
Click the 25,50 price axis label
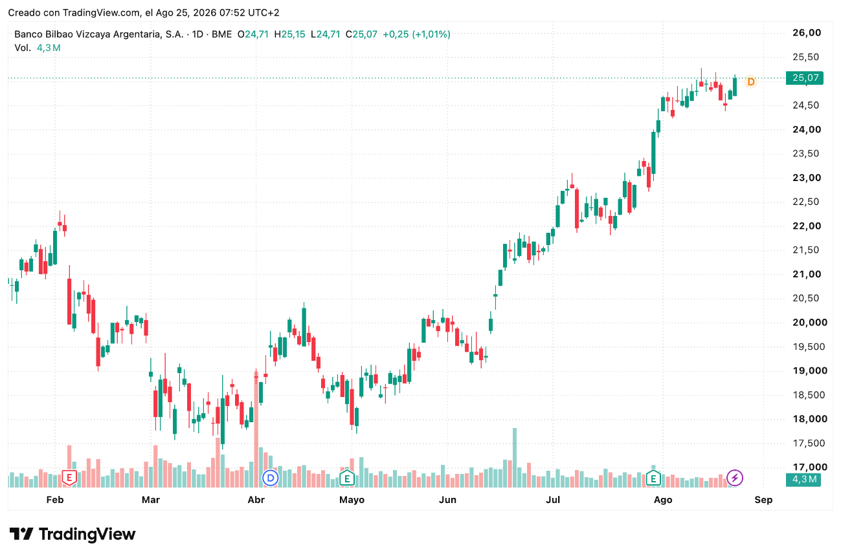tap(807, 57)
